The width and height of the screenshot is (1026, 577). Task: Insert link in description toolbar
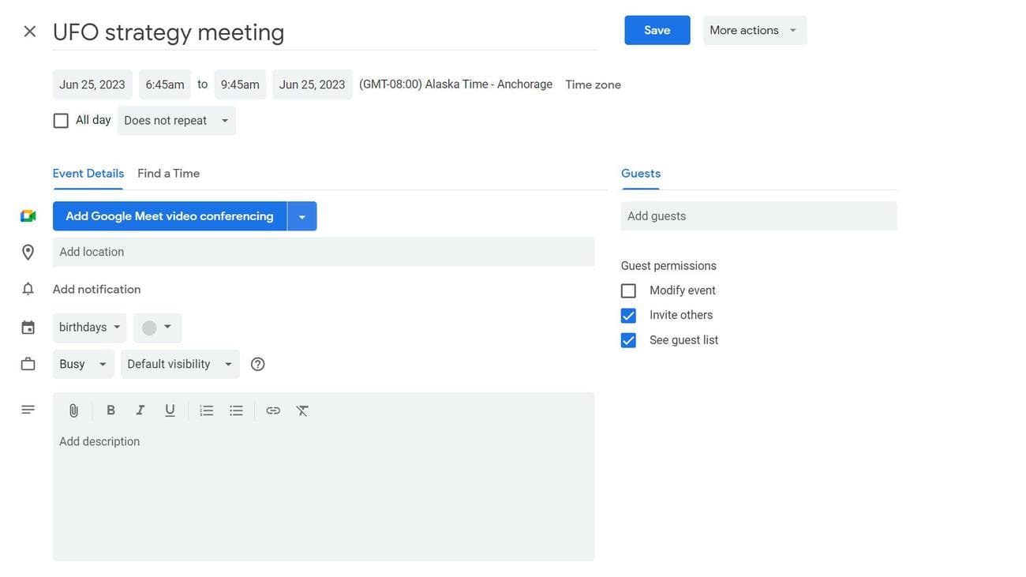click(273, 410)
